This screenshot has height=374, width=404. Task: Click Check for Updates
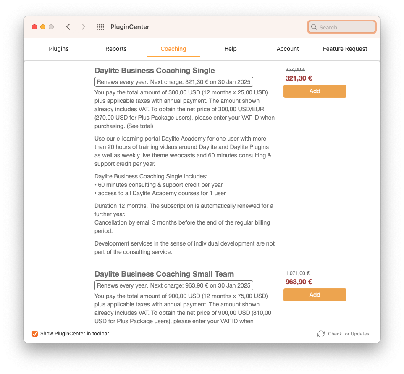pyautogui.click(x=348, y=334)
